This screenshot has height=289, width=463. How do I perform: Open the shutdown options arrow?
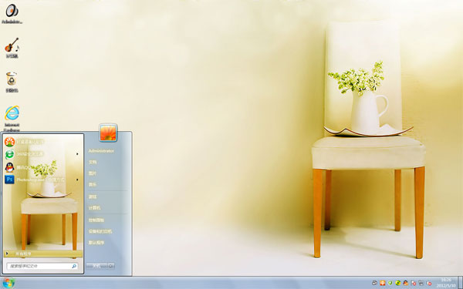click(111, 266)
